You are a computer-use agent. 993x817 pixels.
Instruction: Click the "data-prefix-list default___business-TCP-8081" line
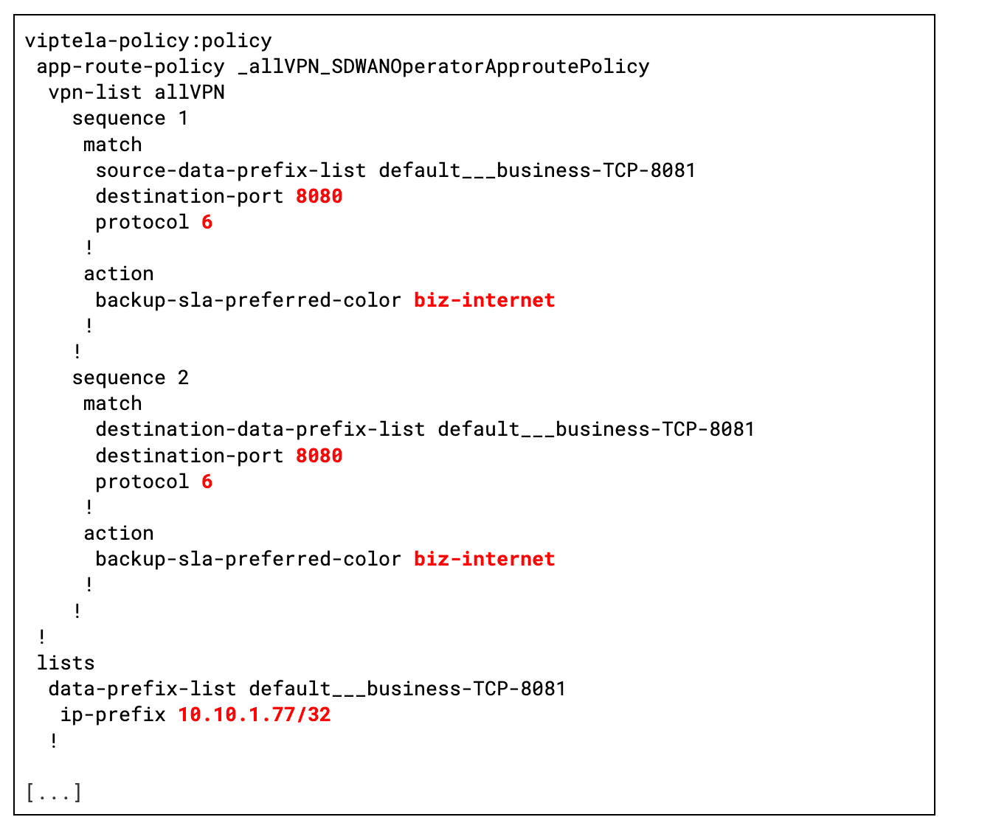307,689
